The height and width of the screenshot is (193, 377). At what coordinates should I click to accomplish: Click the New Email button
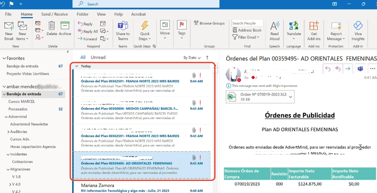pyautogui.click(x=9, y=31)
